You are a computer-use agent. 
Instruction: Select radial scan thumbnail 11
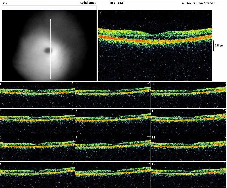pos(189,148)
